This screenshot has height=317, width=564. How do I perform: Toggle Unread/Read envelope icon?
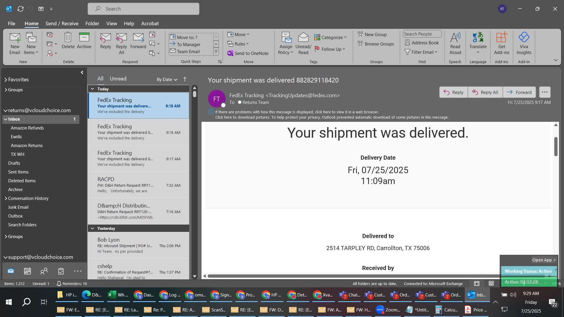303,38
